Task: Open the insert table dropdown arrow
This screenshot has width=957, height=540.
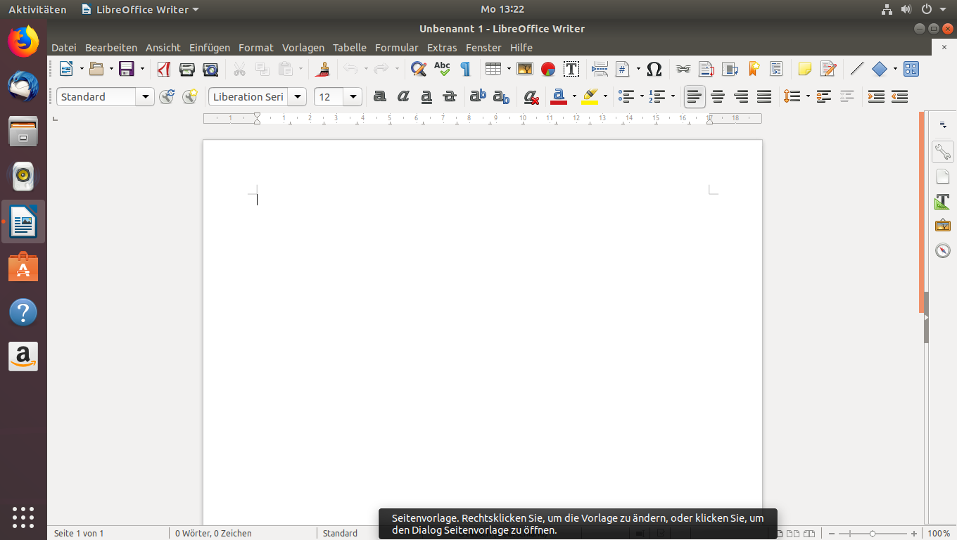Action: 508,69
